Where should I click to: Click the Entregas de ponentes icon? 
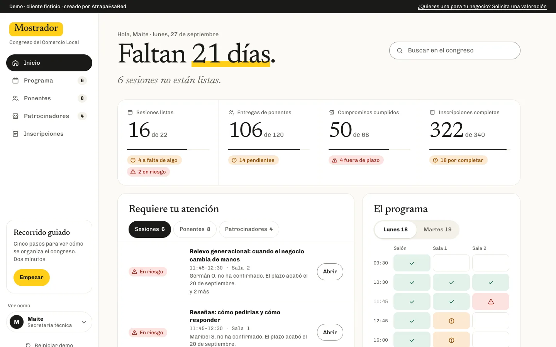coord(231,112)
